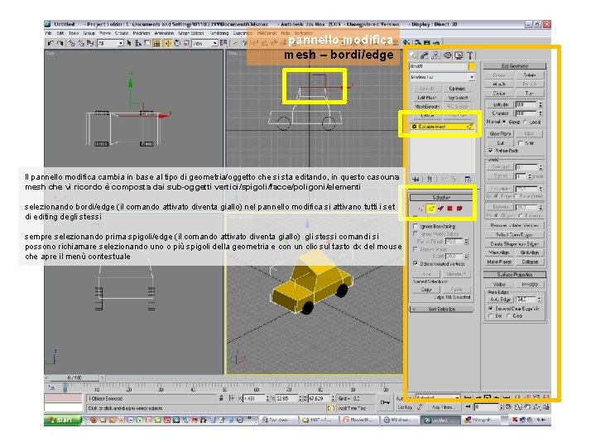
Task: Open Reference Coordinate System View dropdown
Action: pos(204,43)
